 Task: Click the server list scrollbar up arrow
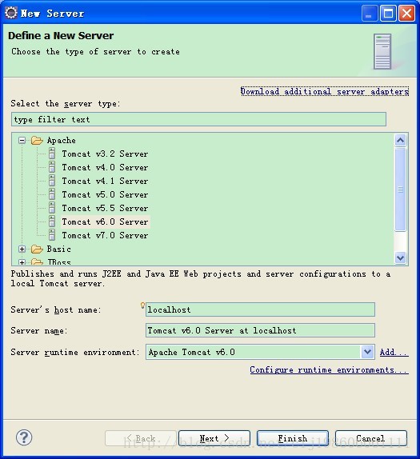(x=400, y=140)
